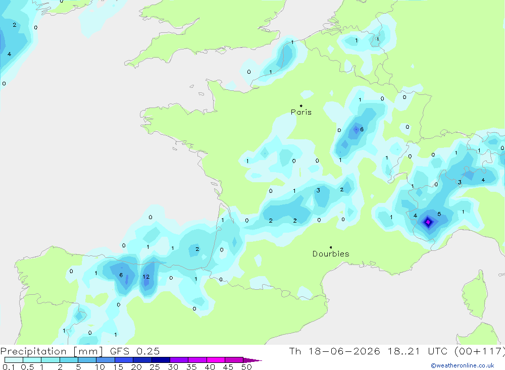Screen dimensions: 505x370
Task: Click the Paris city label
Action: coord(301,112)
